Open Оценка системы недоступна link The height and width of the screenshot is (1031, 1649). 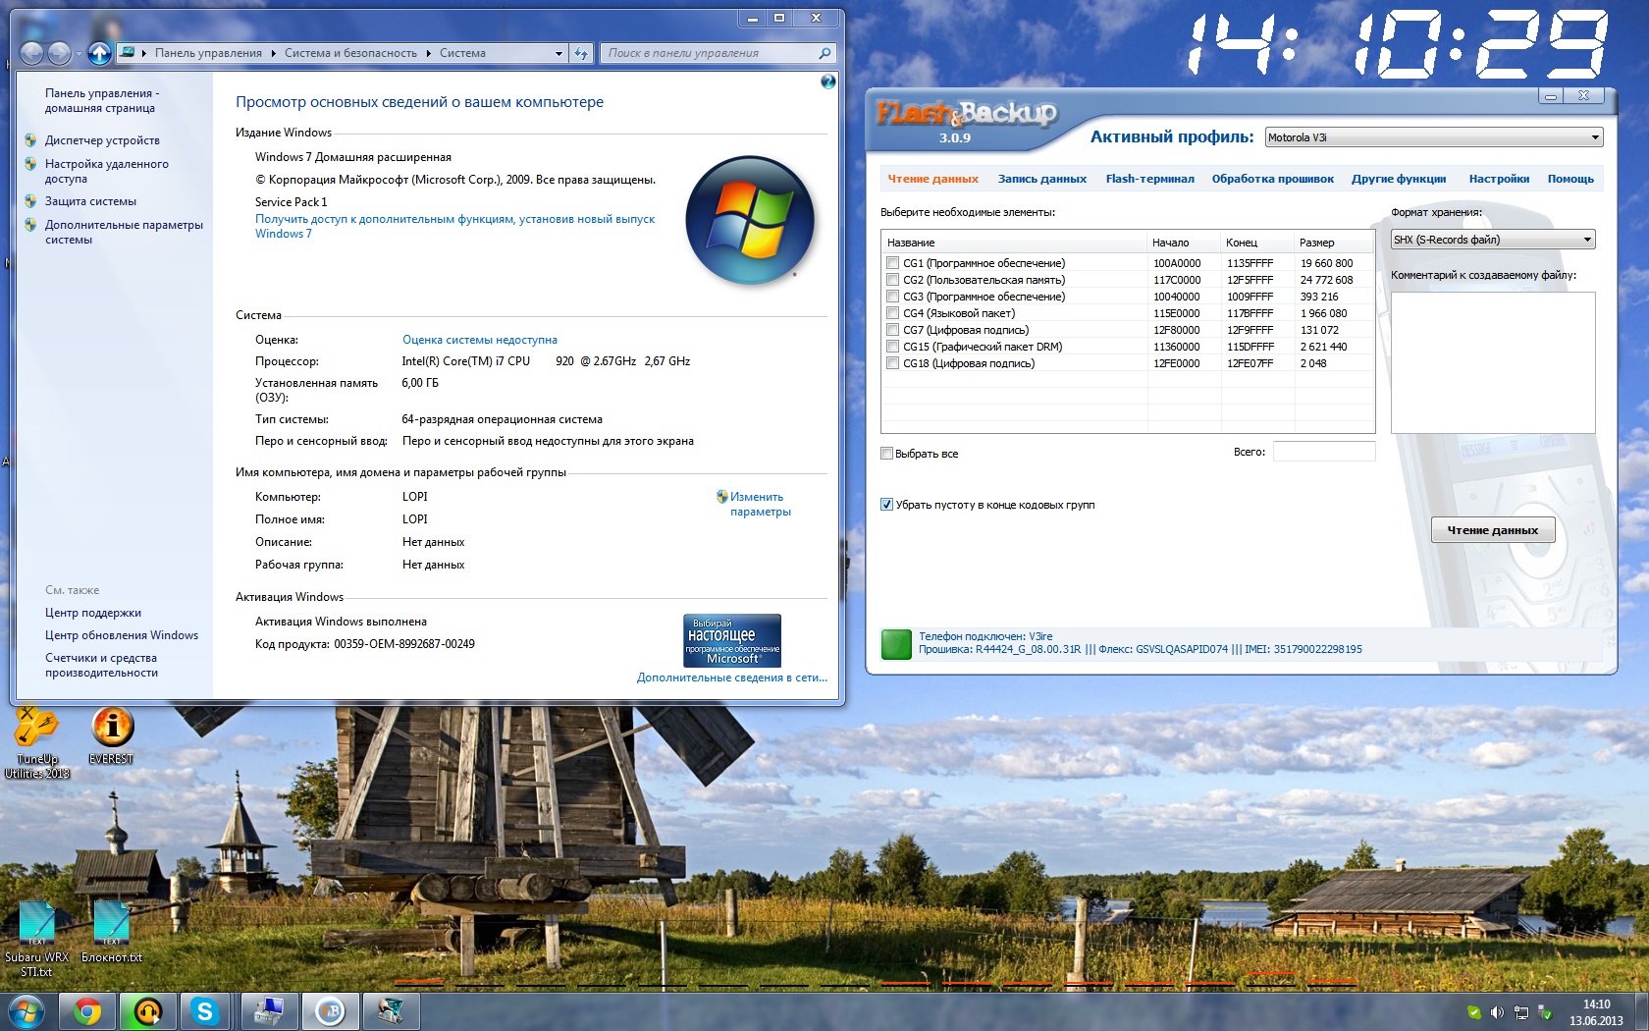click(x=479, y=340)
